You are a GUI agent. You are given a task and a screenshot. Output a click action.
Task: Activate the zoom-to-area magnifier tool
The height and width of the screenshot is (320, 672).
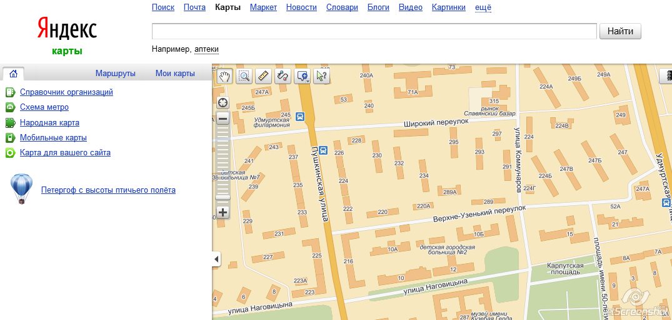[x=244, y=76]
